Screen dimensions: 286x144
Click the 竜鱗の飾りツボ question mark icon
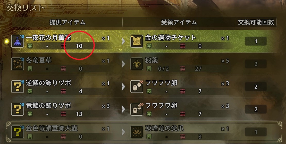[18, 109]
